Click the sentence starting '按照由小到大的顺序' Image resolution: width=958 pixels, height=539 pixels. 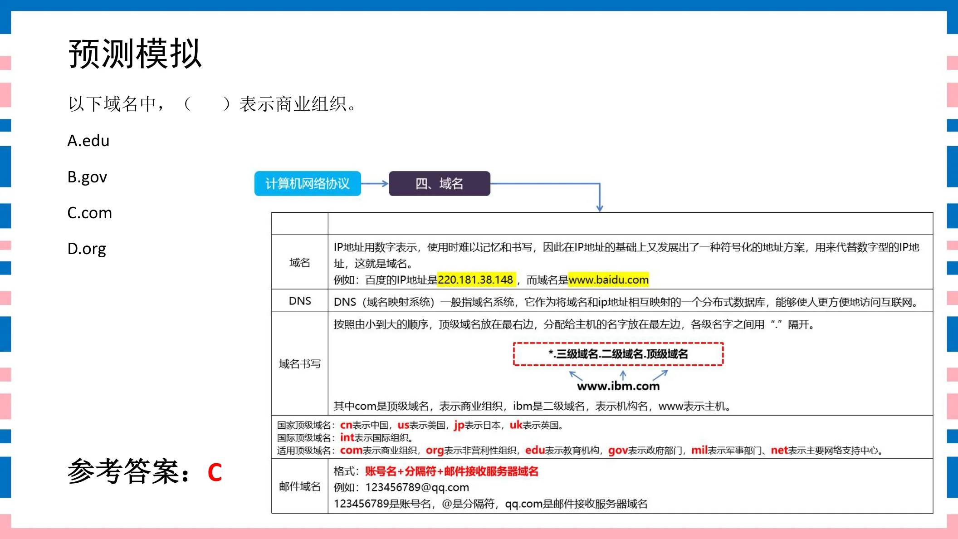pyautogui.click(x=574, y=324)
